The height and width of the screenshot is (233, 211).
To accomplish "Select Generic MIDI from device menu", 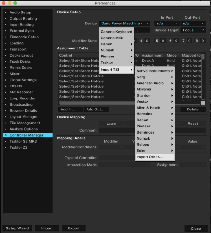I will 116,38.
